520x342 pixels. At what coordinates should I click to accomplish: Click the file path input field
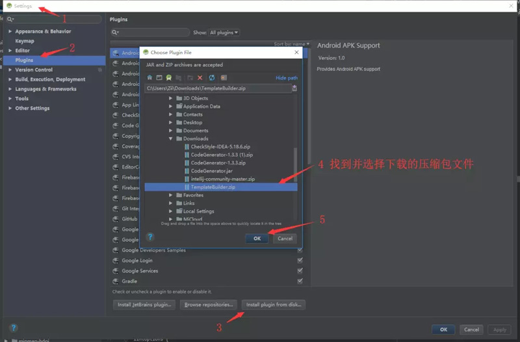(x=218, y=88)
